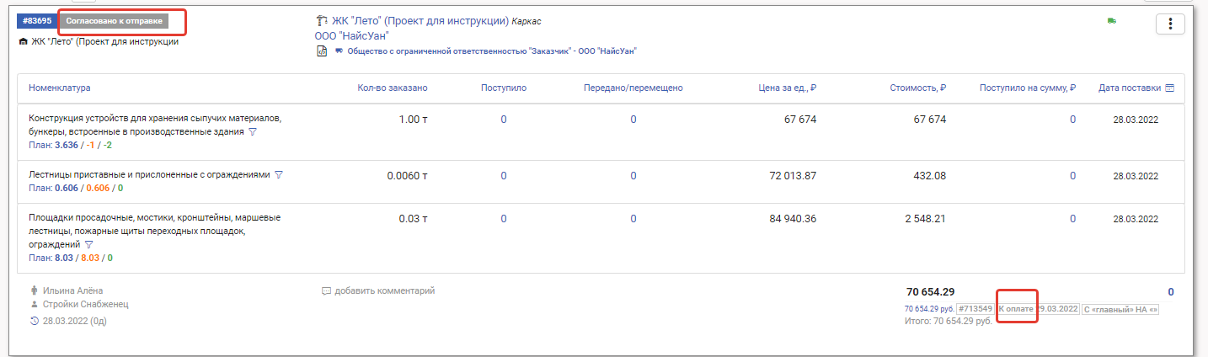1208x357 pixels.
Task: Click 'добавить комментарий' link
Action: pos(384,291)
